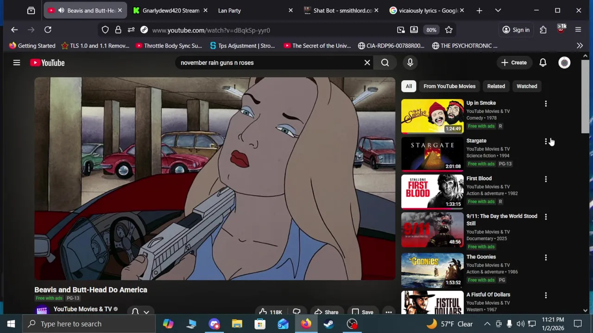Screen dimensions: 593x333
Task: Open the YouTube Movies & TV channel
Action: [x=82, y=309]
